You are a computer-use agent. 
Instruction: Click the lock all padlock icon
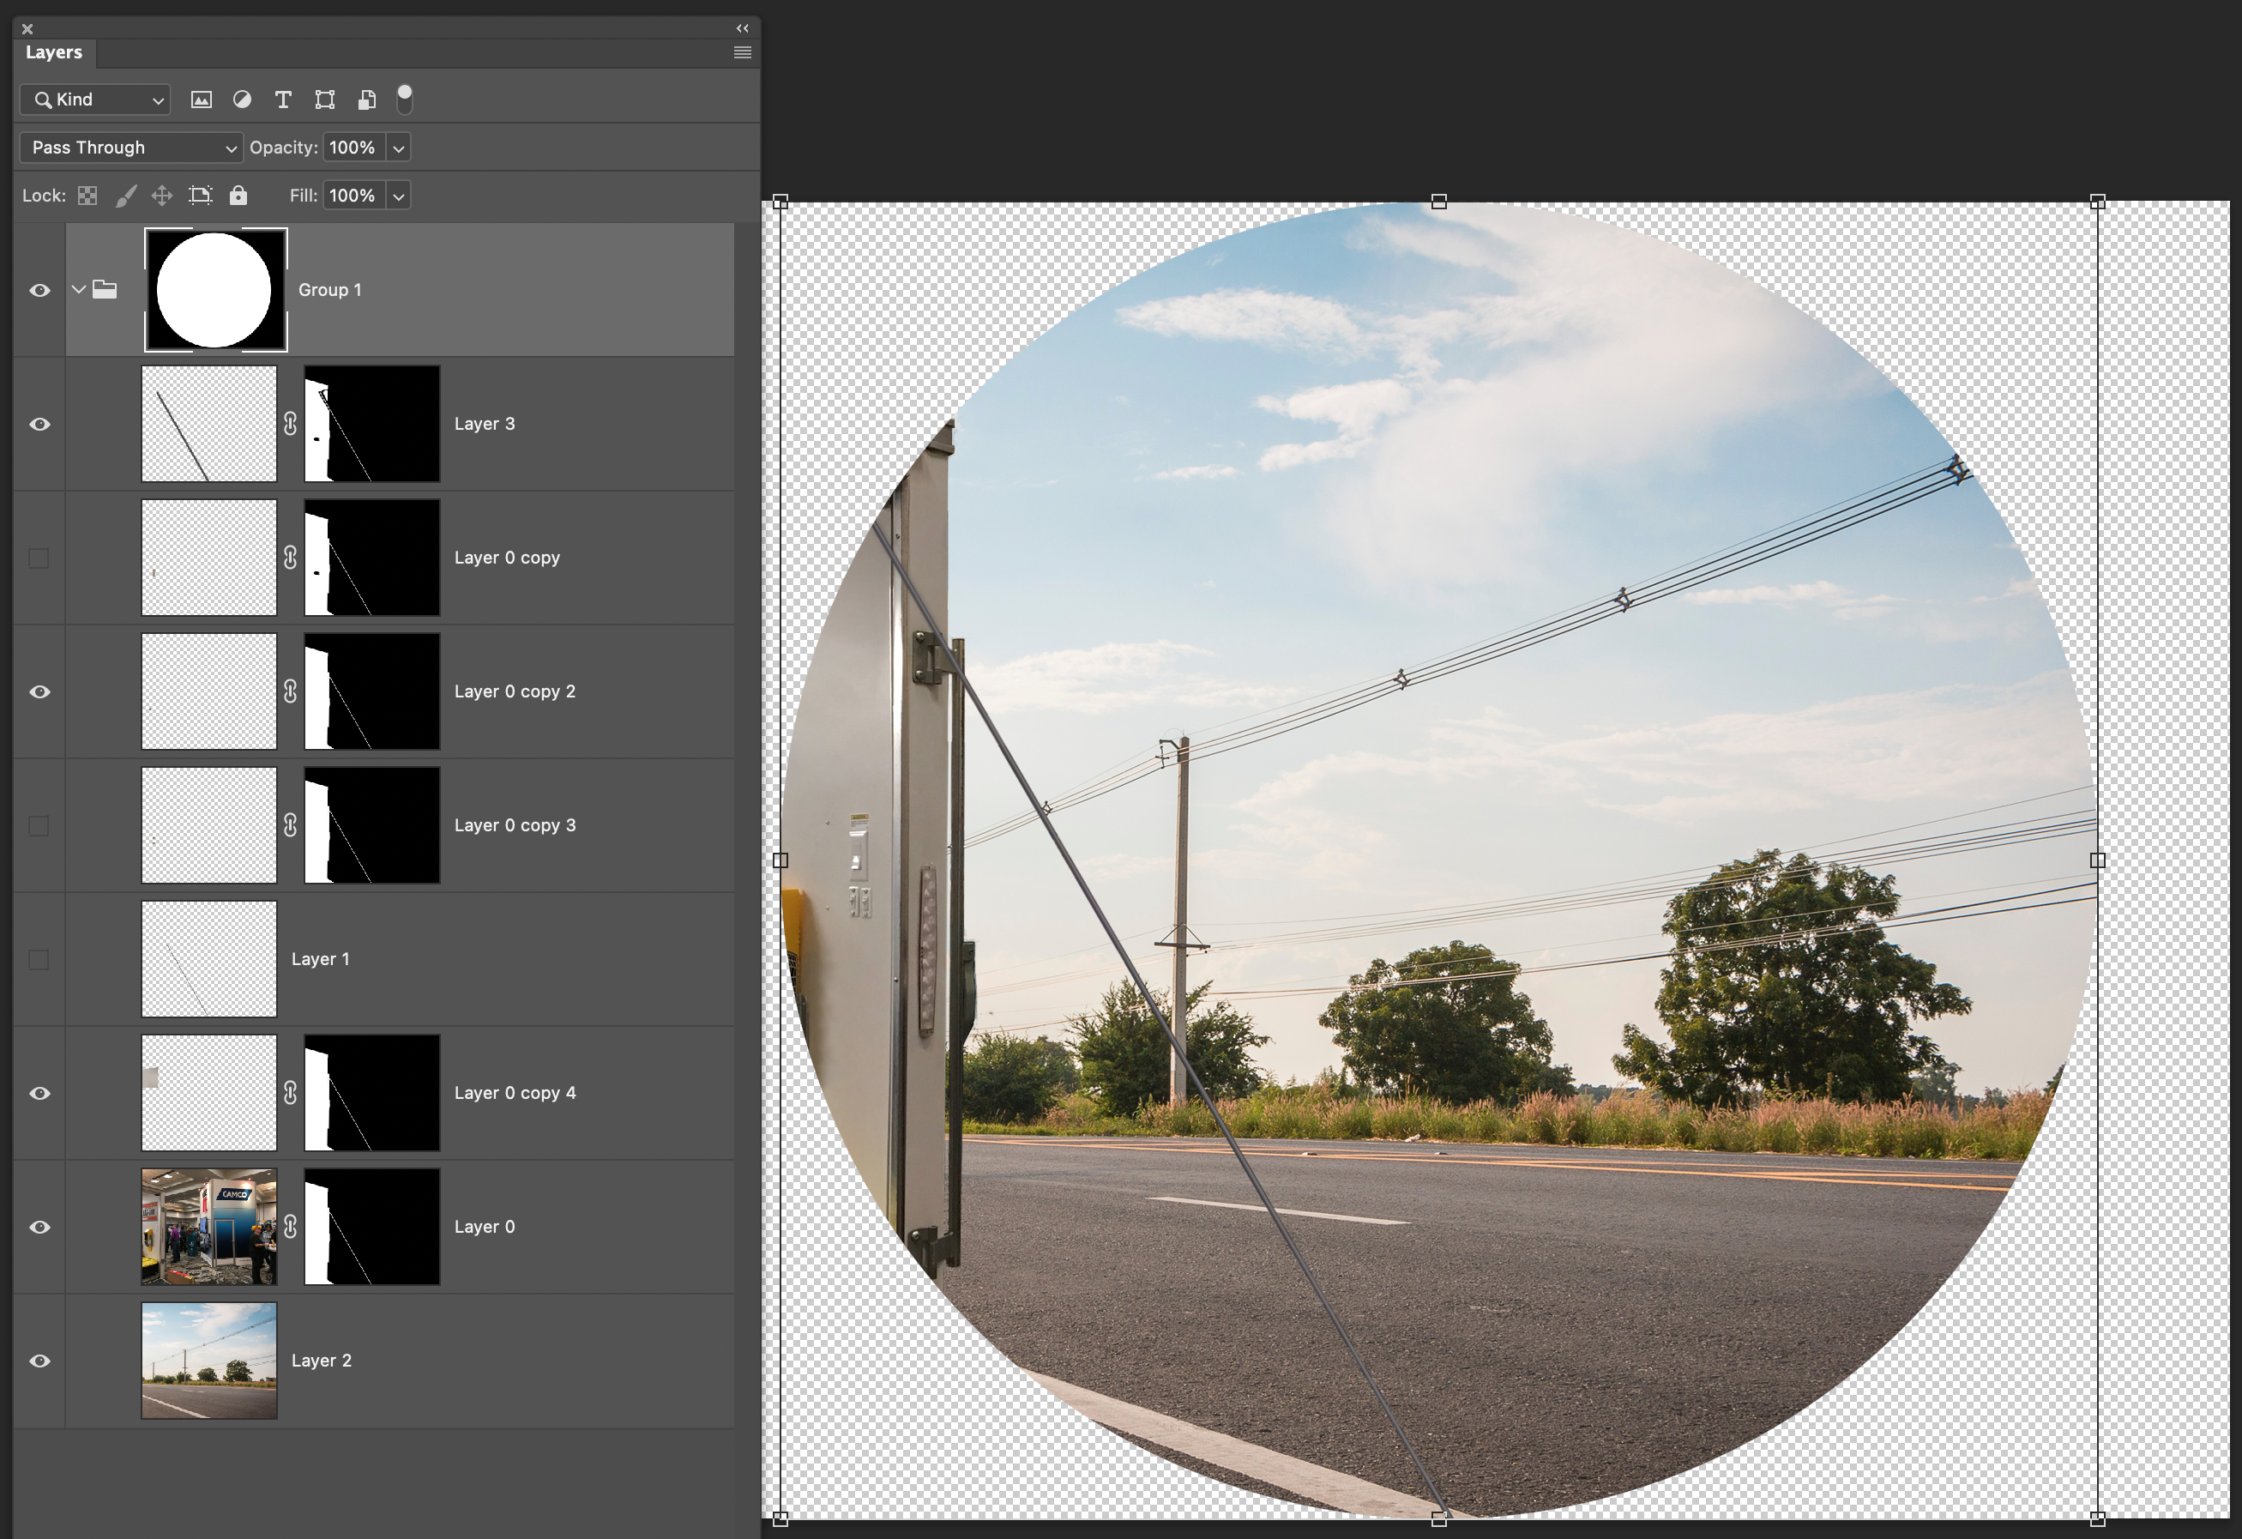pyautogui.click(x=238, y=196)
